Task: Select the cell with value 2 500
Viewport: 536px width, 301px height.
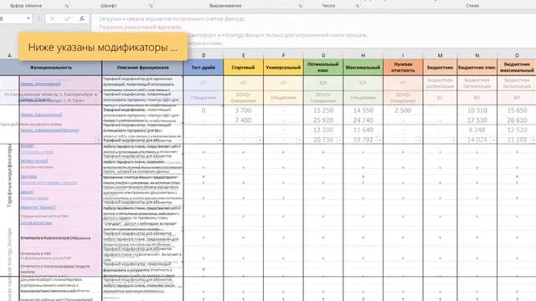Action: tap(403, 110)
